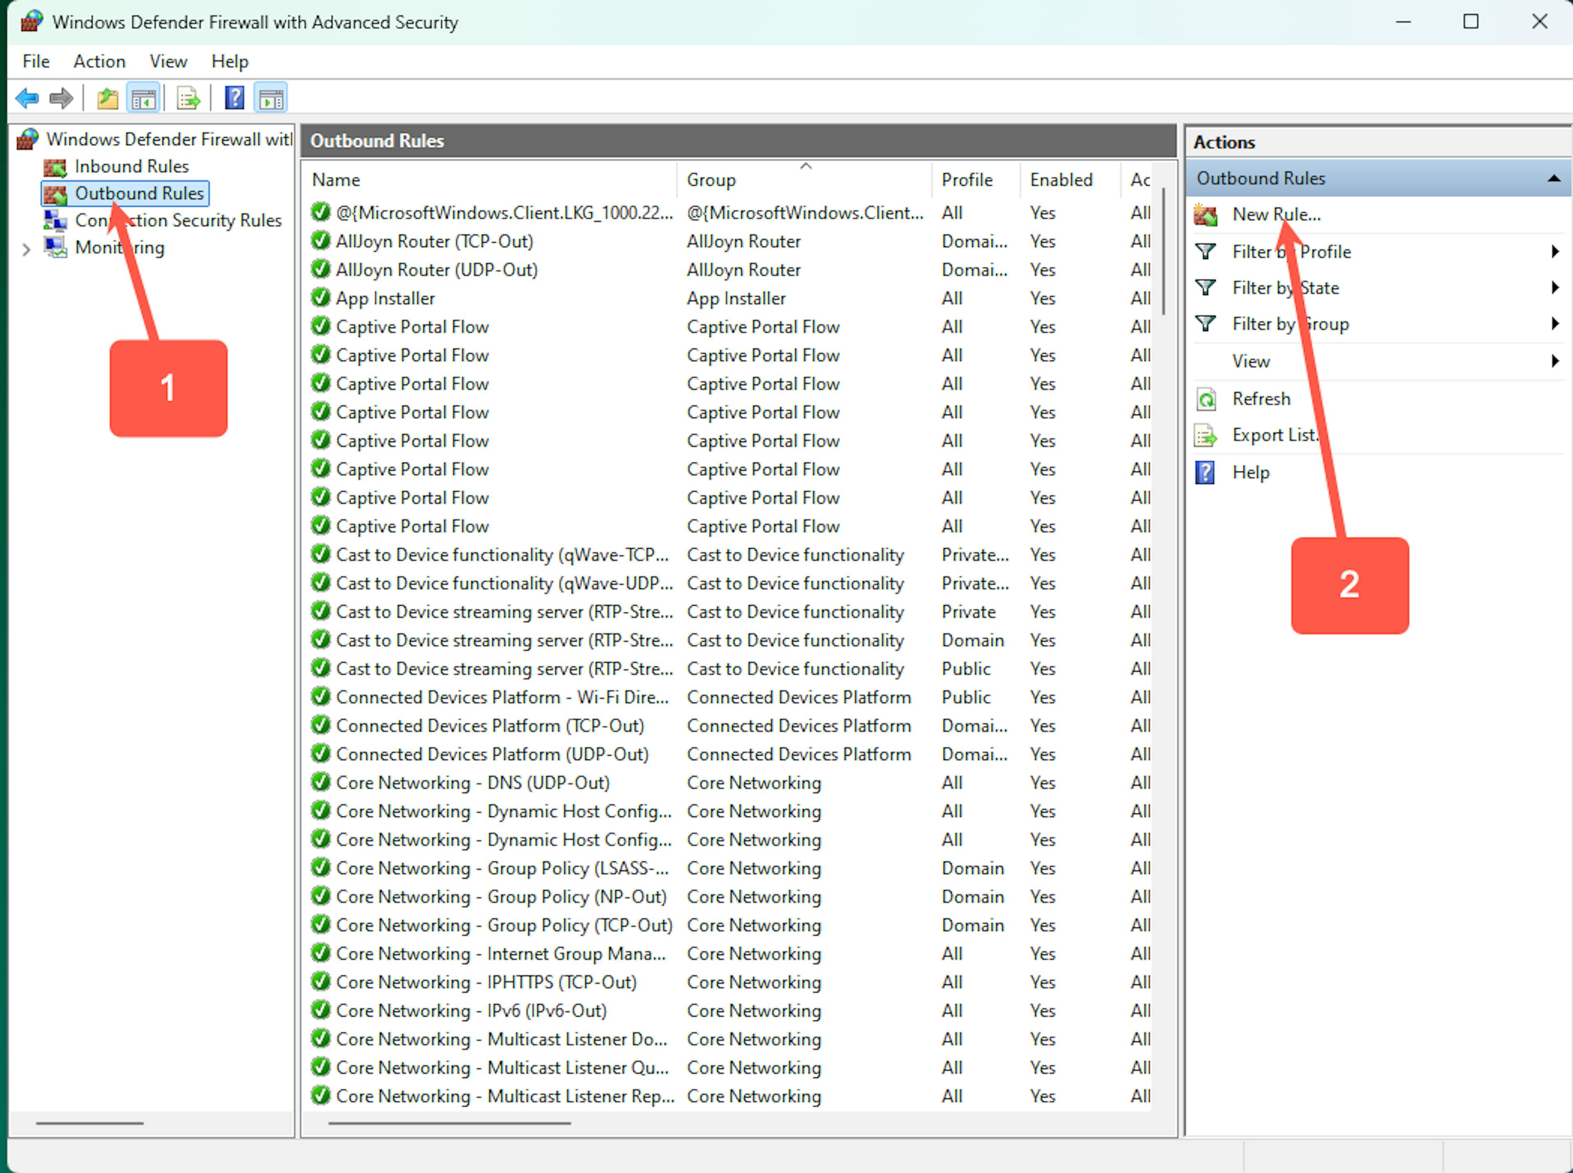
Task: Select Inbound Rules in the tree
Action: 131,166
